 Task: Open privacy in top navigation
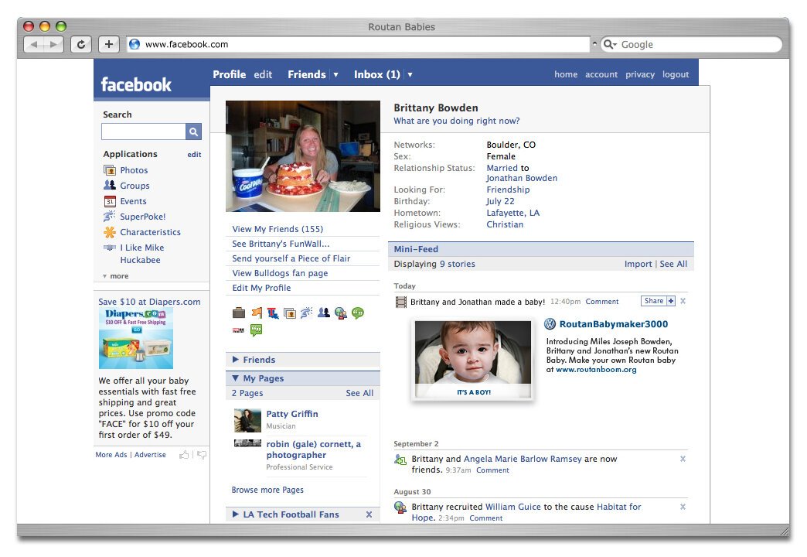click(640, 74)
